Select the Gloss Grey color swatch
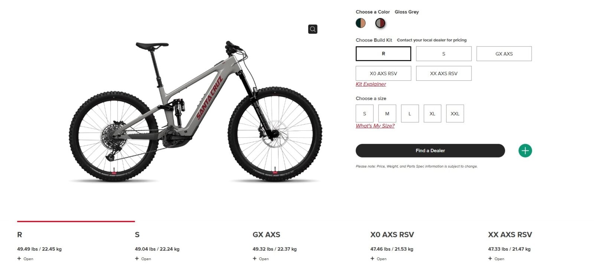594x266 pixels. pos(380,23)
